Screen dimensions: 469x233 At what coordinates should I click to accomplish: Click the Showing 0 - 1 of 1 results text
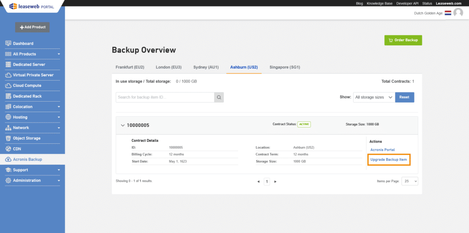(134, 181)
